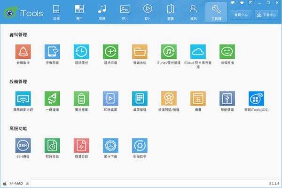Screen dimensions: 282x188
Task: Open the medal ribbon repair icon
Action: (x=169, y=99)
